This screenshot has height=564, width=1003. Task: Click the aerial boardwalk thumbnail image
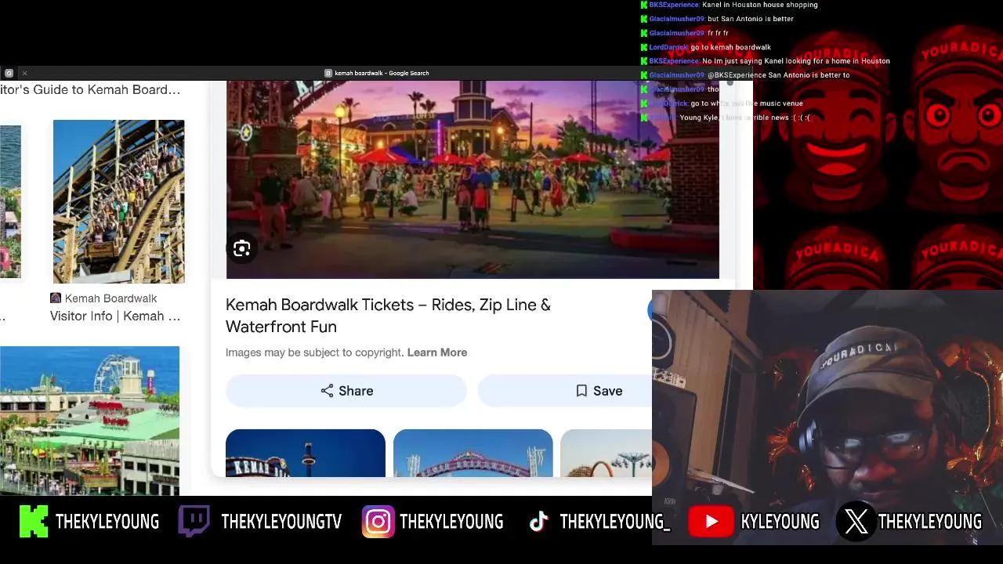click(89, 421)
